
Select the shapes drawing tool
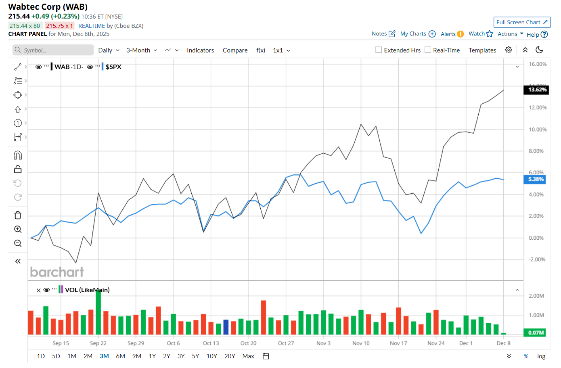18,95
